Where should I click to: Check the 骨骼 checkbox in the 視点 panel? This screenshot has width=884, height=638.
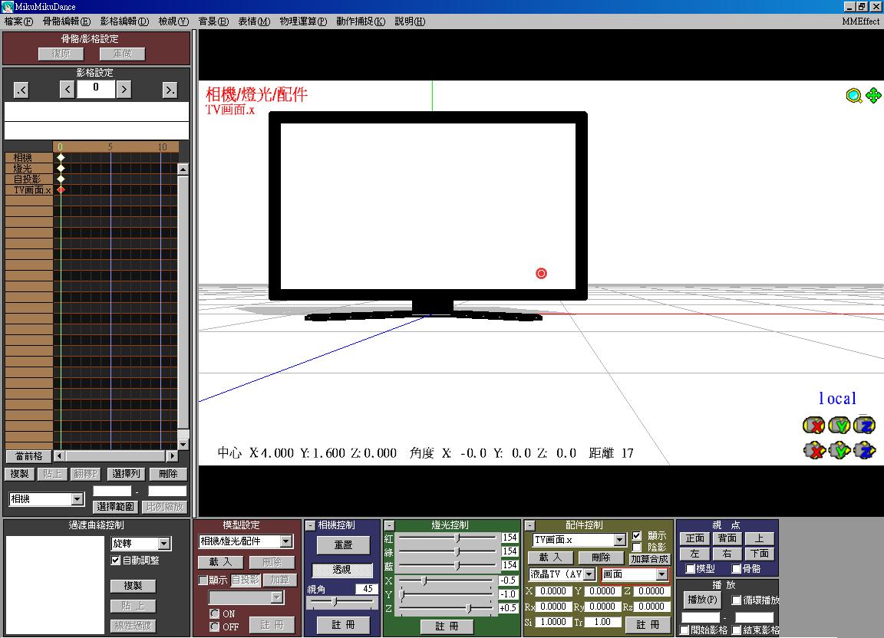[736, 569]
